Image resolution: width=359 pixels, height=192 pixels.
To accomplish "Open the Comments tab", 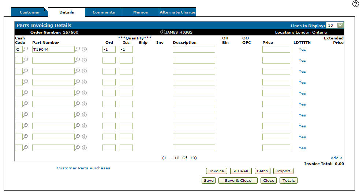I will click(104, 12).
